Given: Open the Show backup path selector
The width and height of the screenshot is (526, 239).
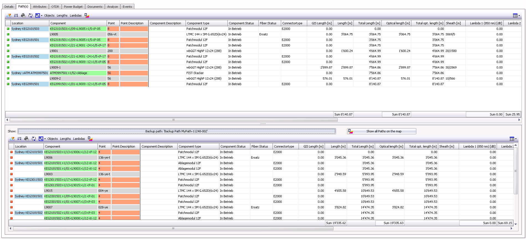Looking at the screenshot, I should point(176,131).
